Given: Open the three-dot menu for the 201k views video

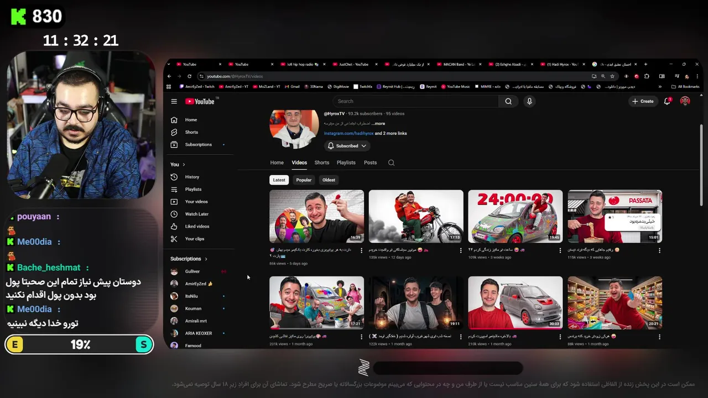Looking at the screenshot, I should click(361, 336).
